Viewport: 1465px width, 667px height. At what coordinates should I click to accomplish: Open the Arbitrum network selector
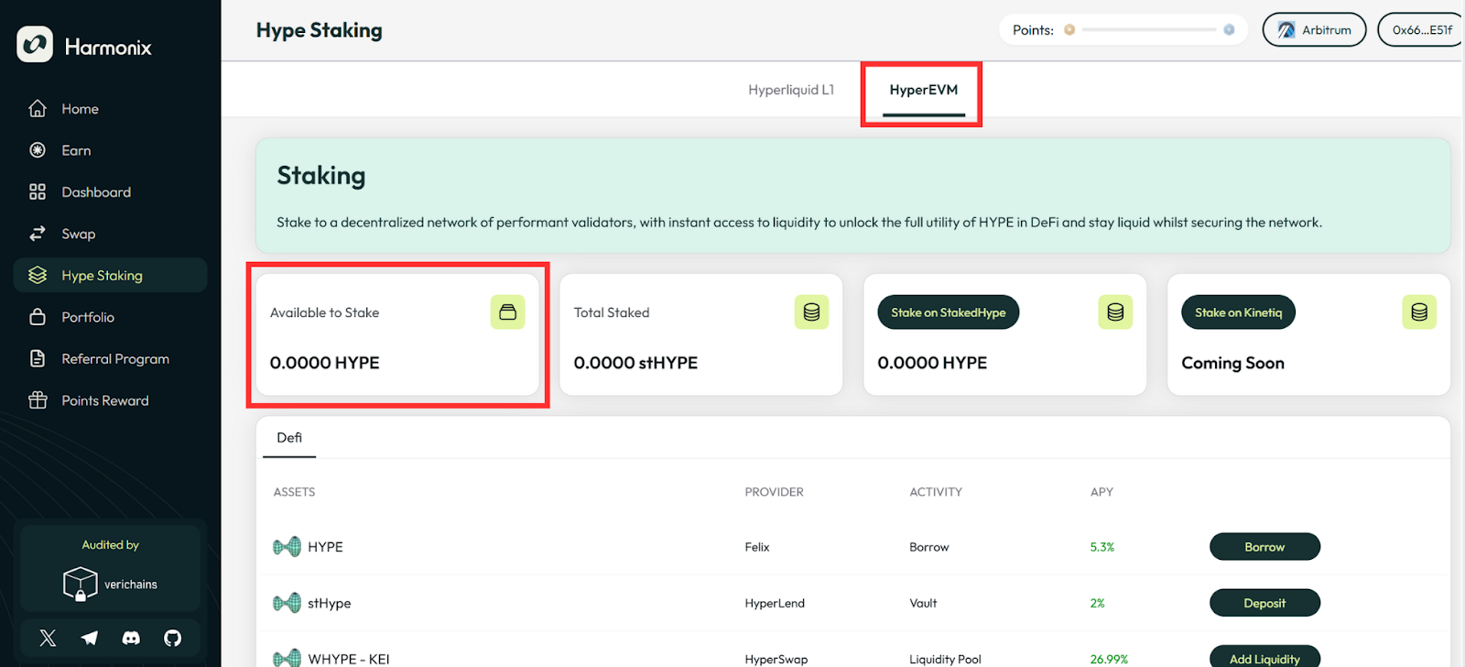(x=1314, y=30)
